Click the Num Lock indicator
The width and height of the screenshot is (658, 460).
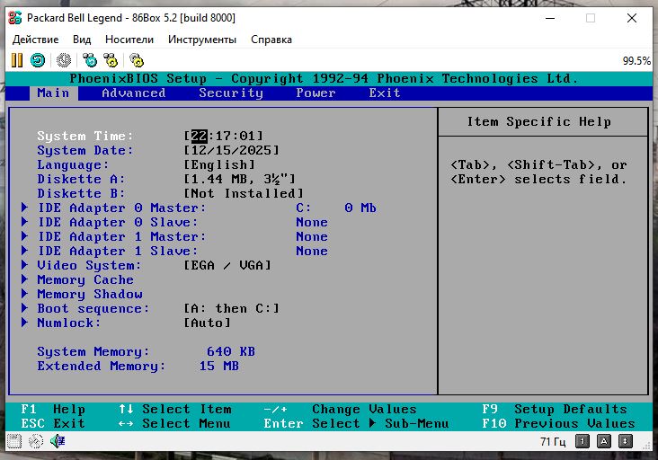582,441
